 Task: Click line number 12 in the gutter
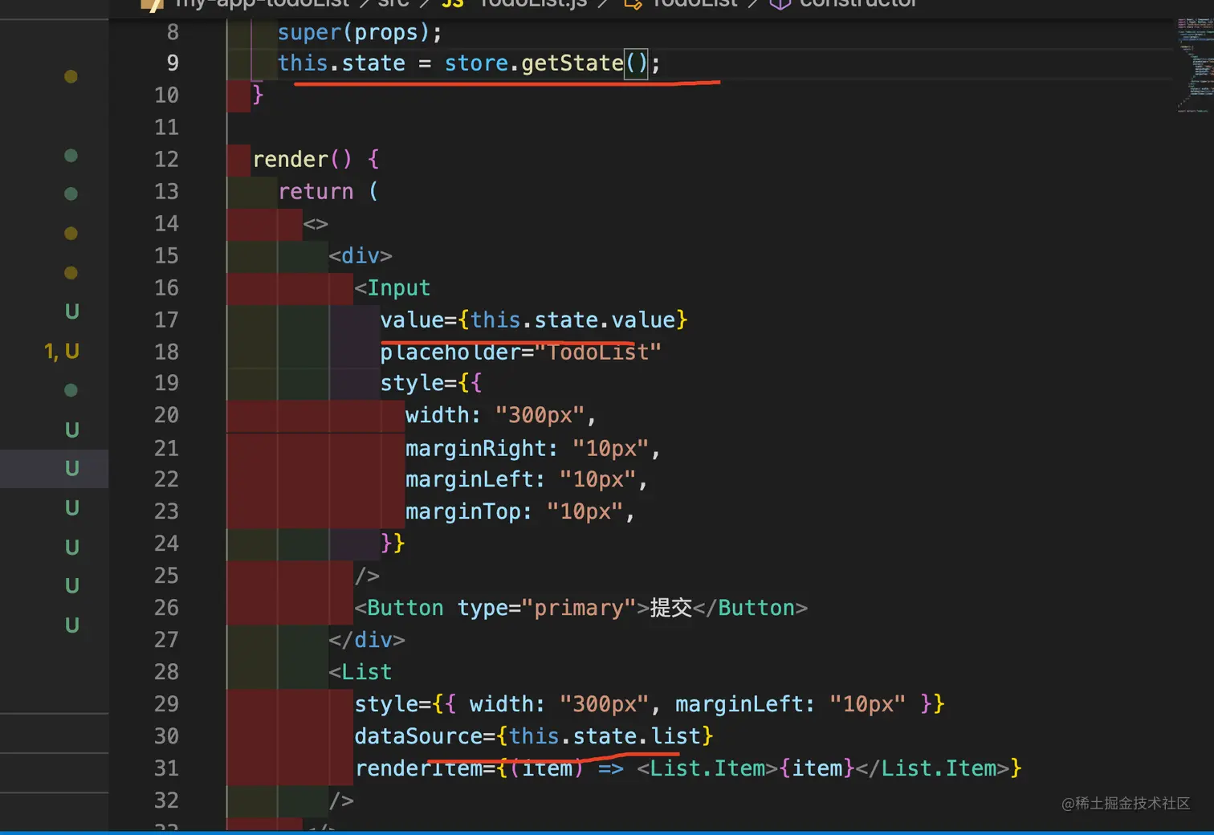tap(166, 159)
